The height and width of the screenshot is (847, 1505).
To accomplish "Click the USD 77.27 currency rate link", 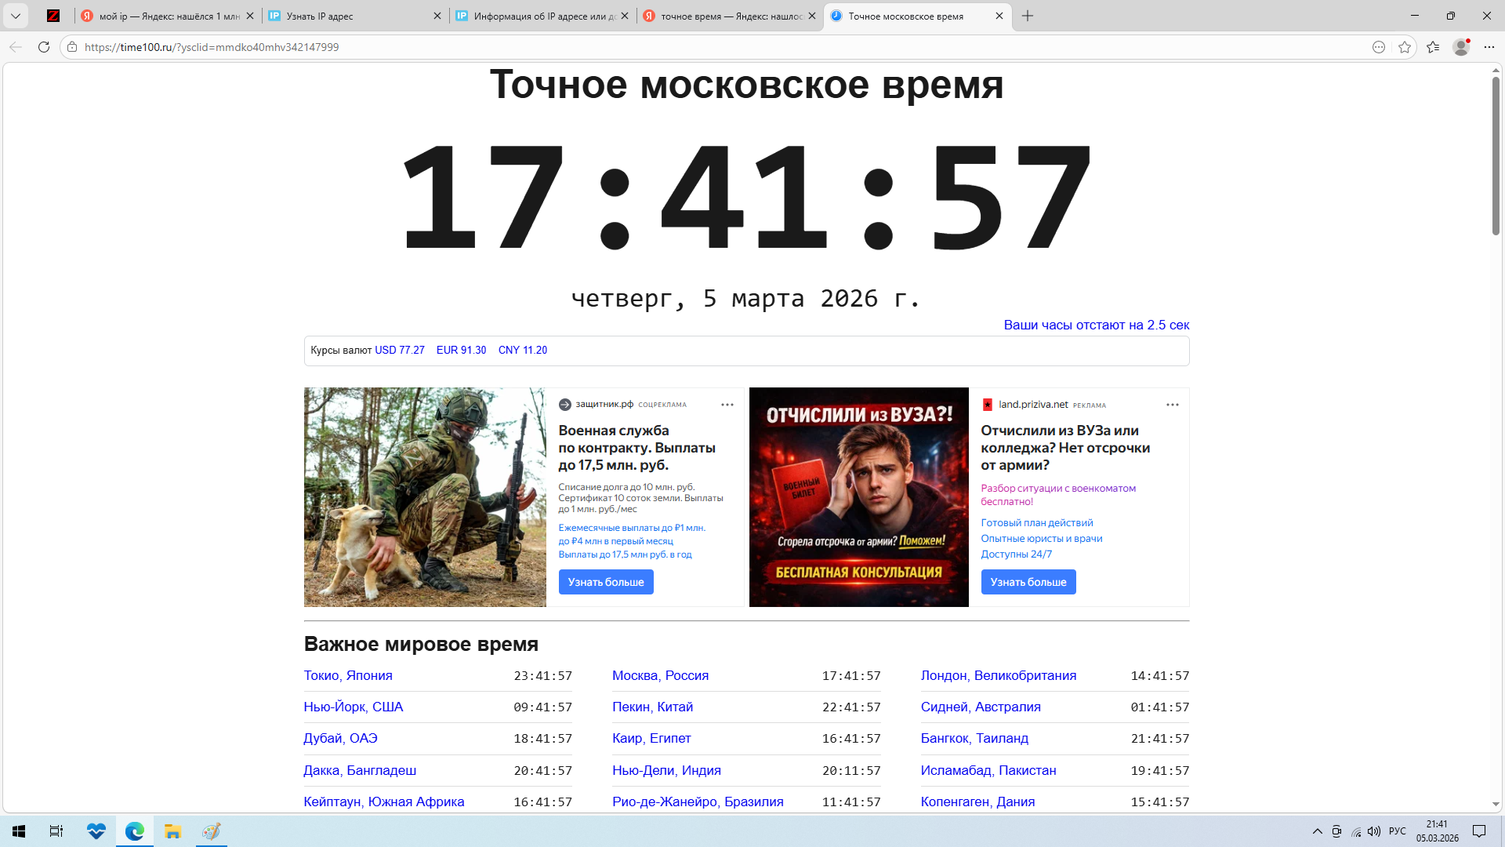I will tap(400, 351).
